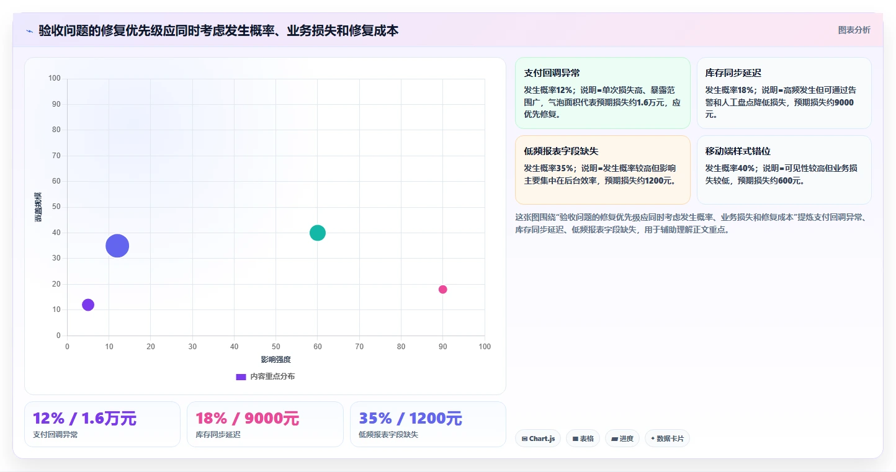This screenshot has height=472, width=896.
Task: Click the teal bubble at x=60
Action: [318, 233]
